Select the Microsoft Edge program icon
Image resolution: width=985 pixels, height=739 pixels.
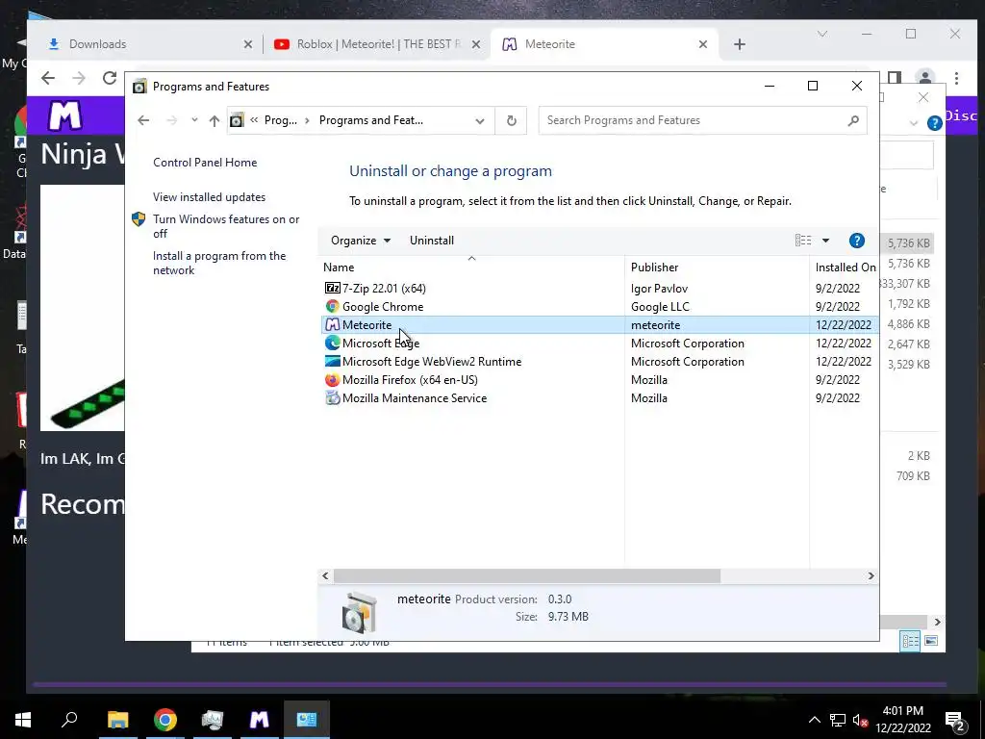pos(332,344)
